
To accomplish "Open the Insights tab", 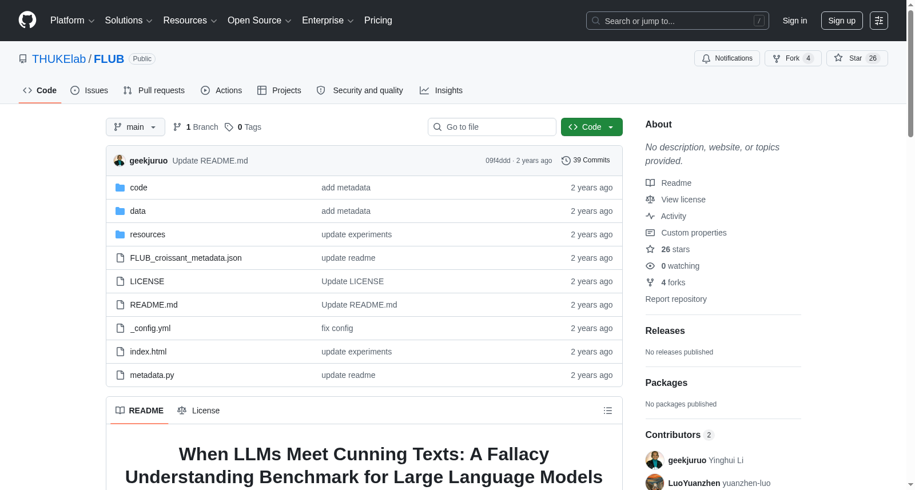I will click(x=441, y=90).
